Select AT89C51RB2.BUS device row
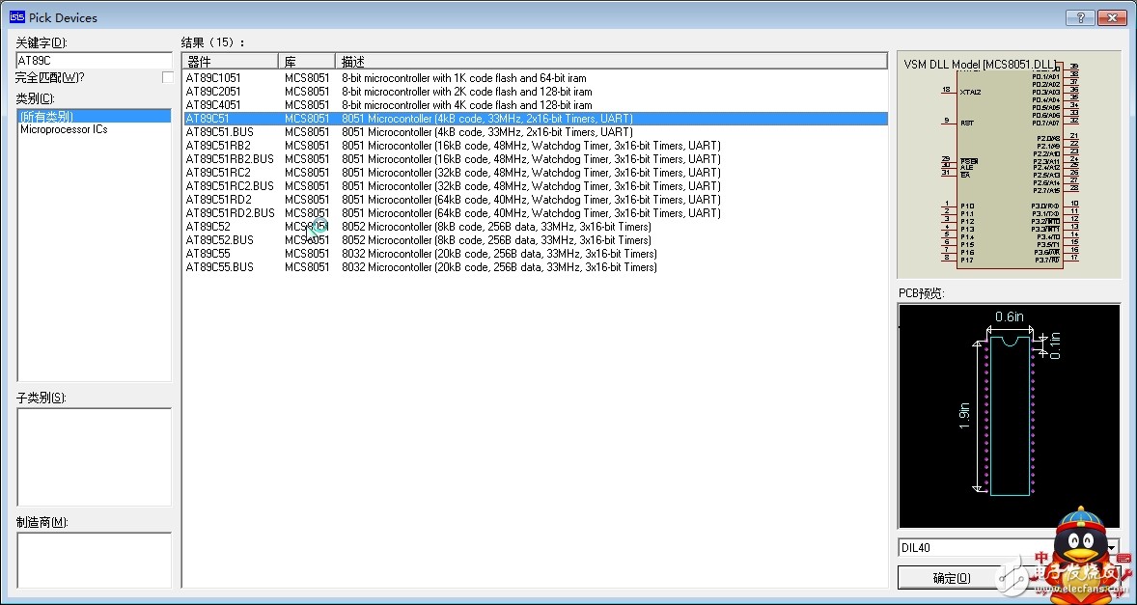 (x=535, y=158)
